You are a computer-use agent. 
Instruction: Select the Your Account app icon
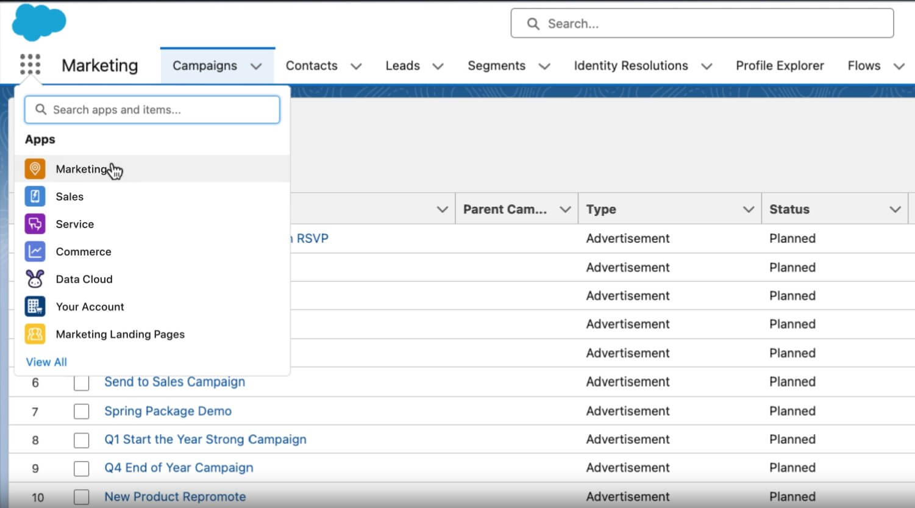pyautogui.click(x=35, y=306)
